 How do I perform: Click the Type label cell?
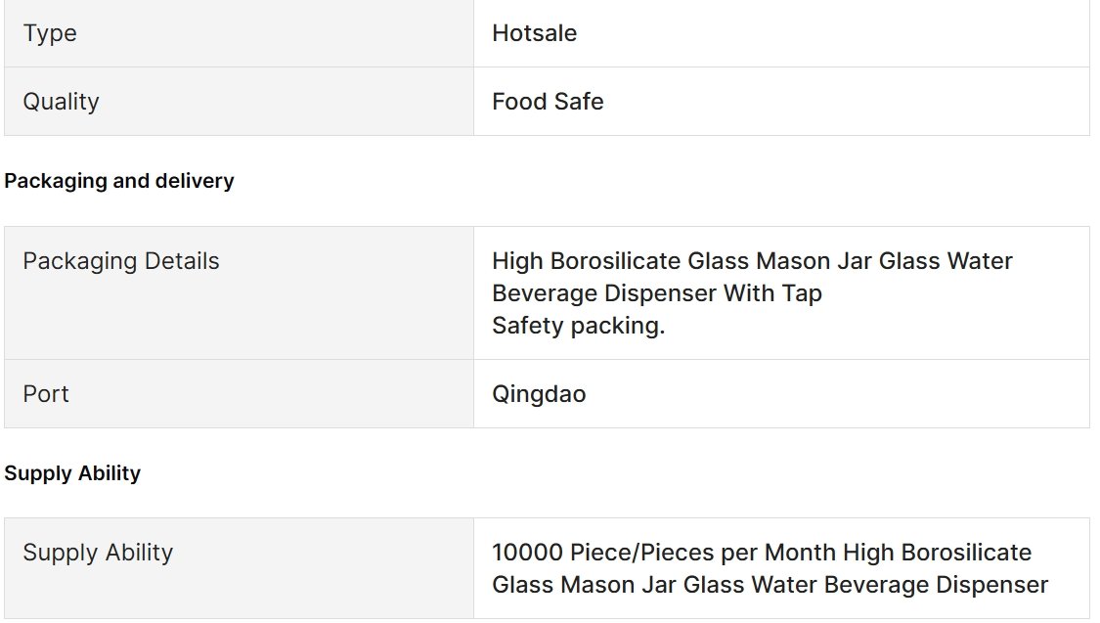click(239, 33)
